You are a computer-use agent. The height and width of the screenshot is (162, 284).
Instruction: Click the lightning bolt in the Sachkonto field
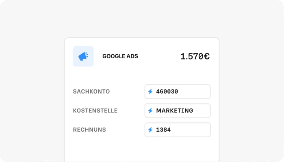tap(150, 92)
